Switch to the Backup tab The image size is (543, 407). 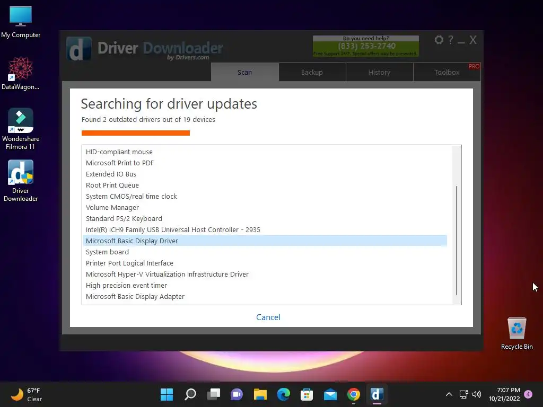[312, 72]
